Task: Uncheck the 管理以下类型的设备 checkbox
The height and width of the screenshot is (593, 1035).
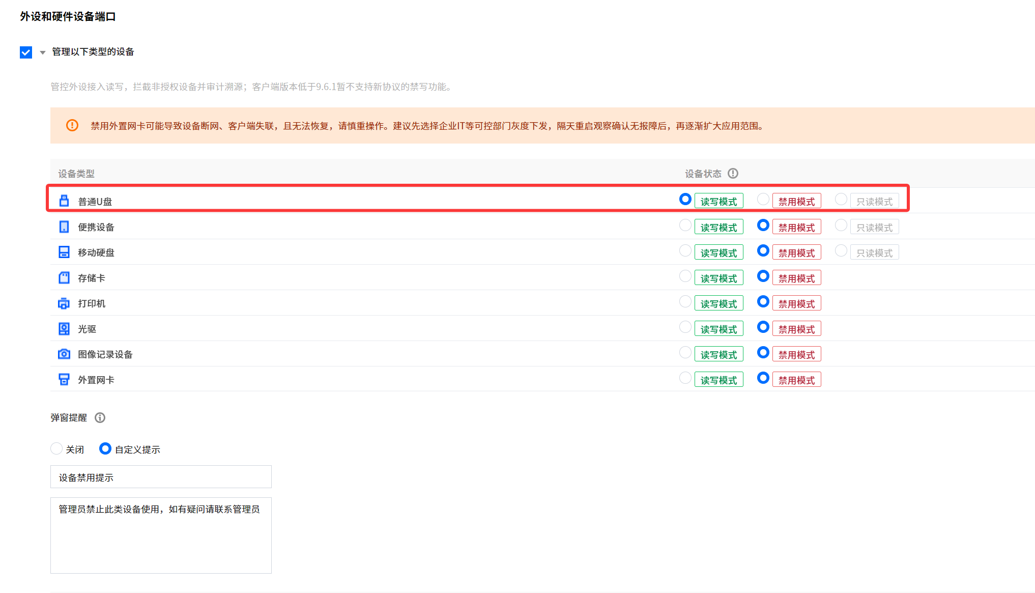Action: [x=26, y=52]
